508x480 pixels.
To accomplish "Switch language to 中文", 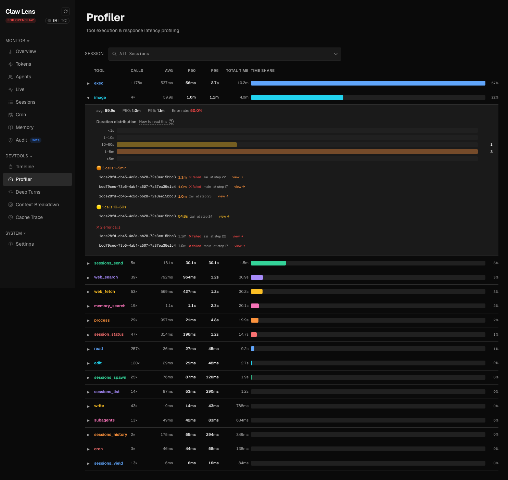I will 64,21.
